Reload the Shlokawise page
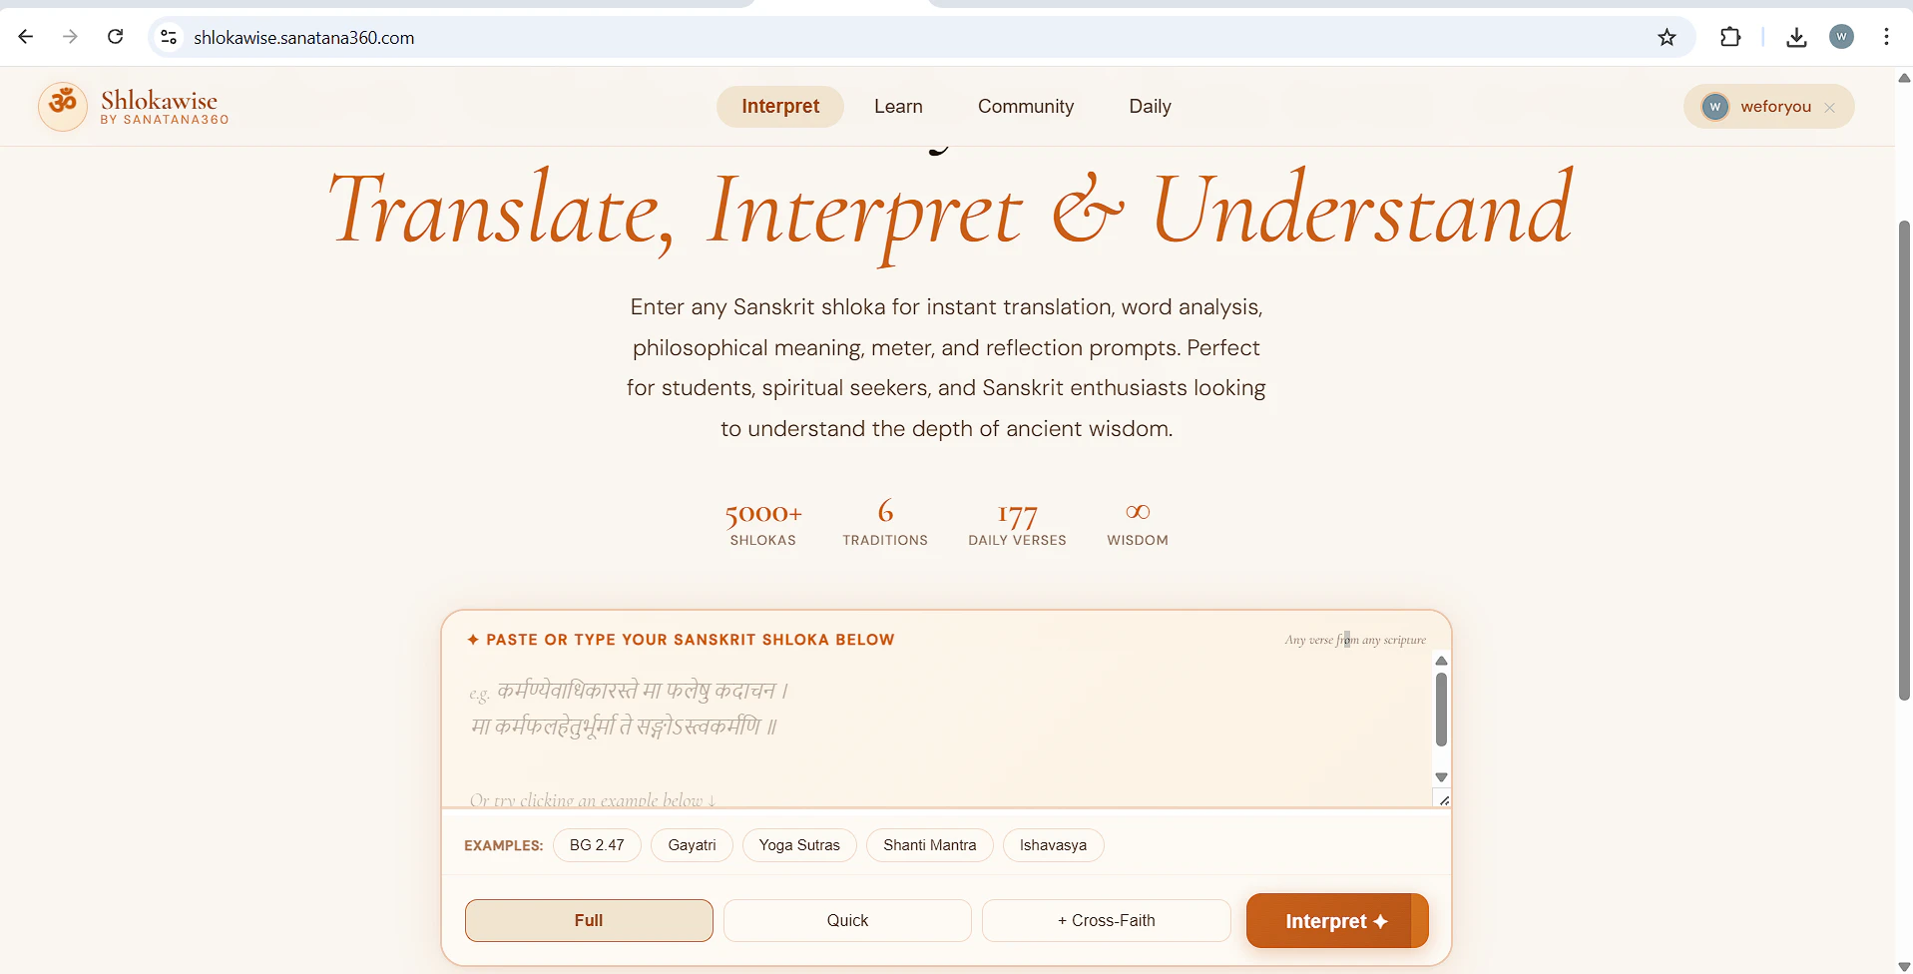Screen dimensions: 1913x974 [x=116, y=37]
